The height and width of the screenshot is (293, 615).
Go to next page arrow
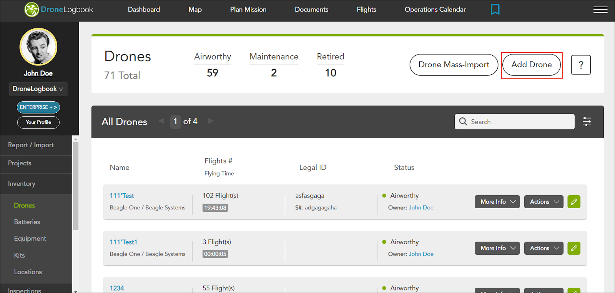click(211, 121)
